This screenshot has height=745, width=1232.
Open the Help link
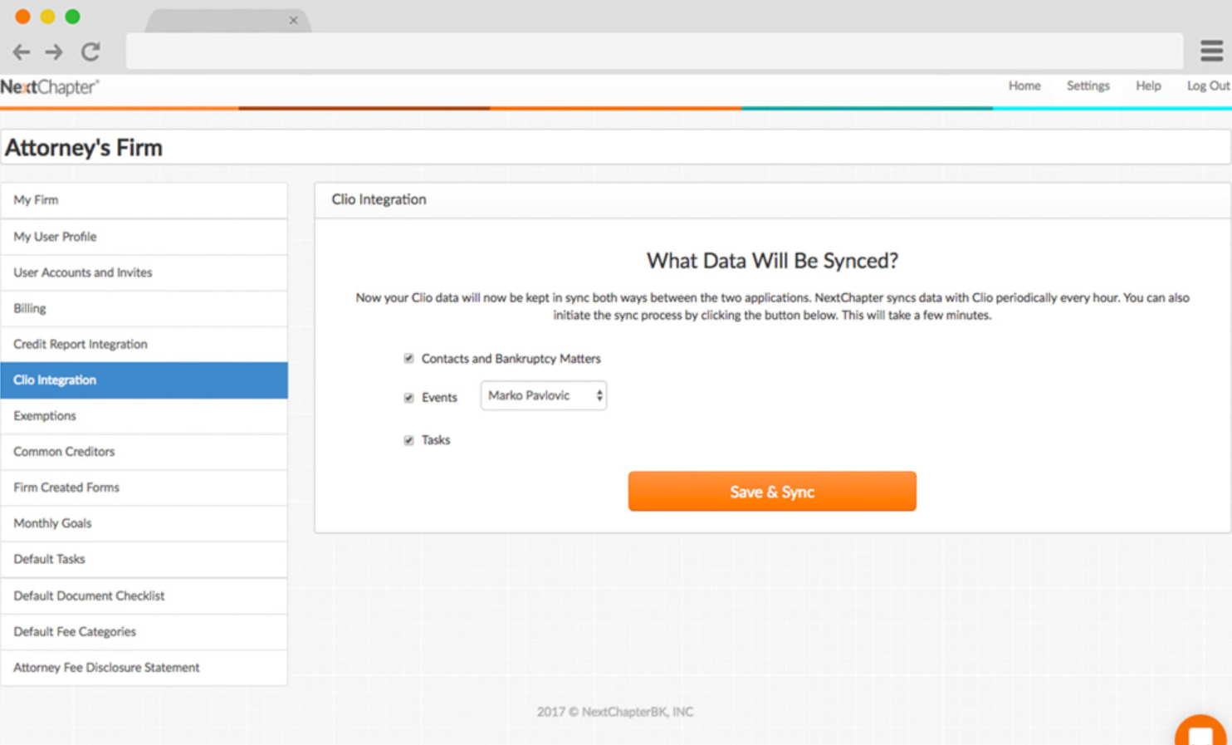point(1148,86)
